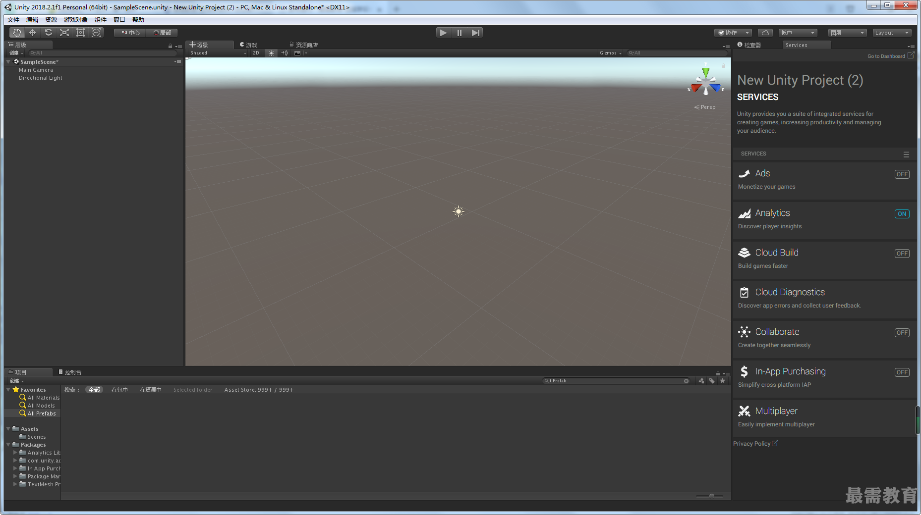Toggle Cloud Build OFF switch

pos(902,254)
